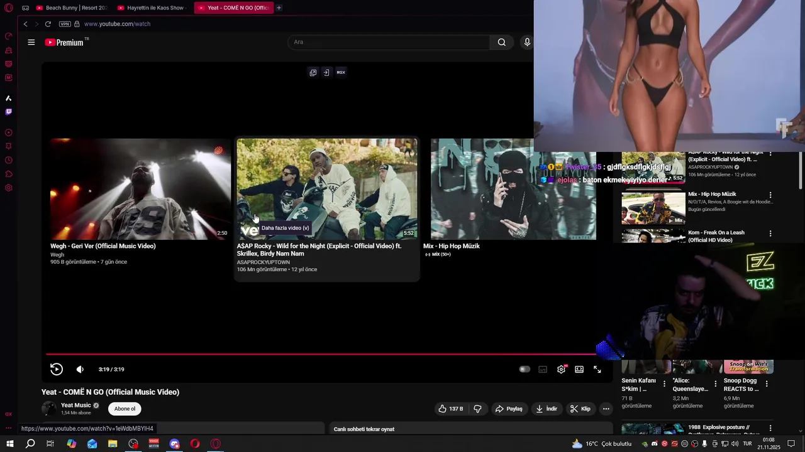Click the Abone ol subscribe button
The width and height of the screenshot is (805, 452).
pos(125,409)
